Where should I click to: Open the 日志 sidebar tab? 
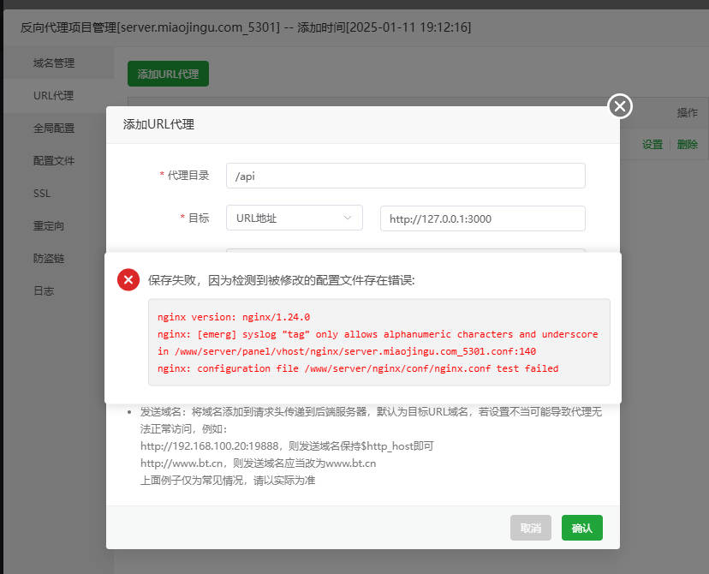tap(44, 290)
